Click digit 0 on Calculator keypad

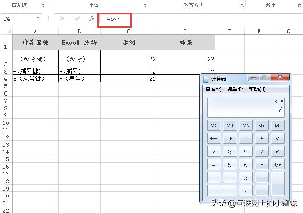coord(222,191)
